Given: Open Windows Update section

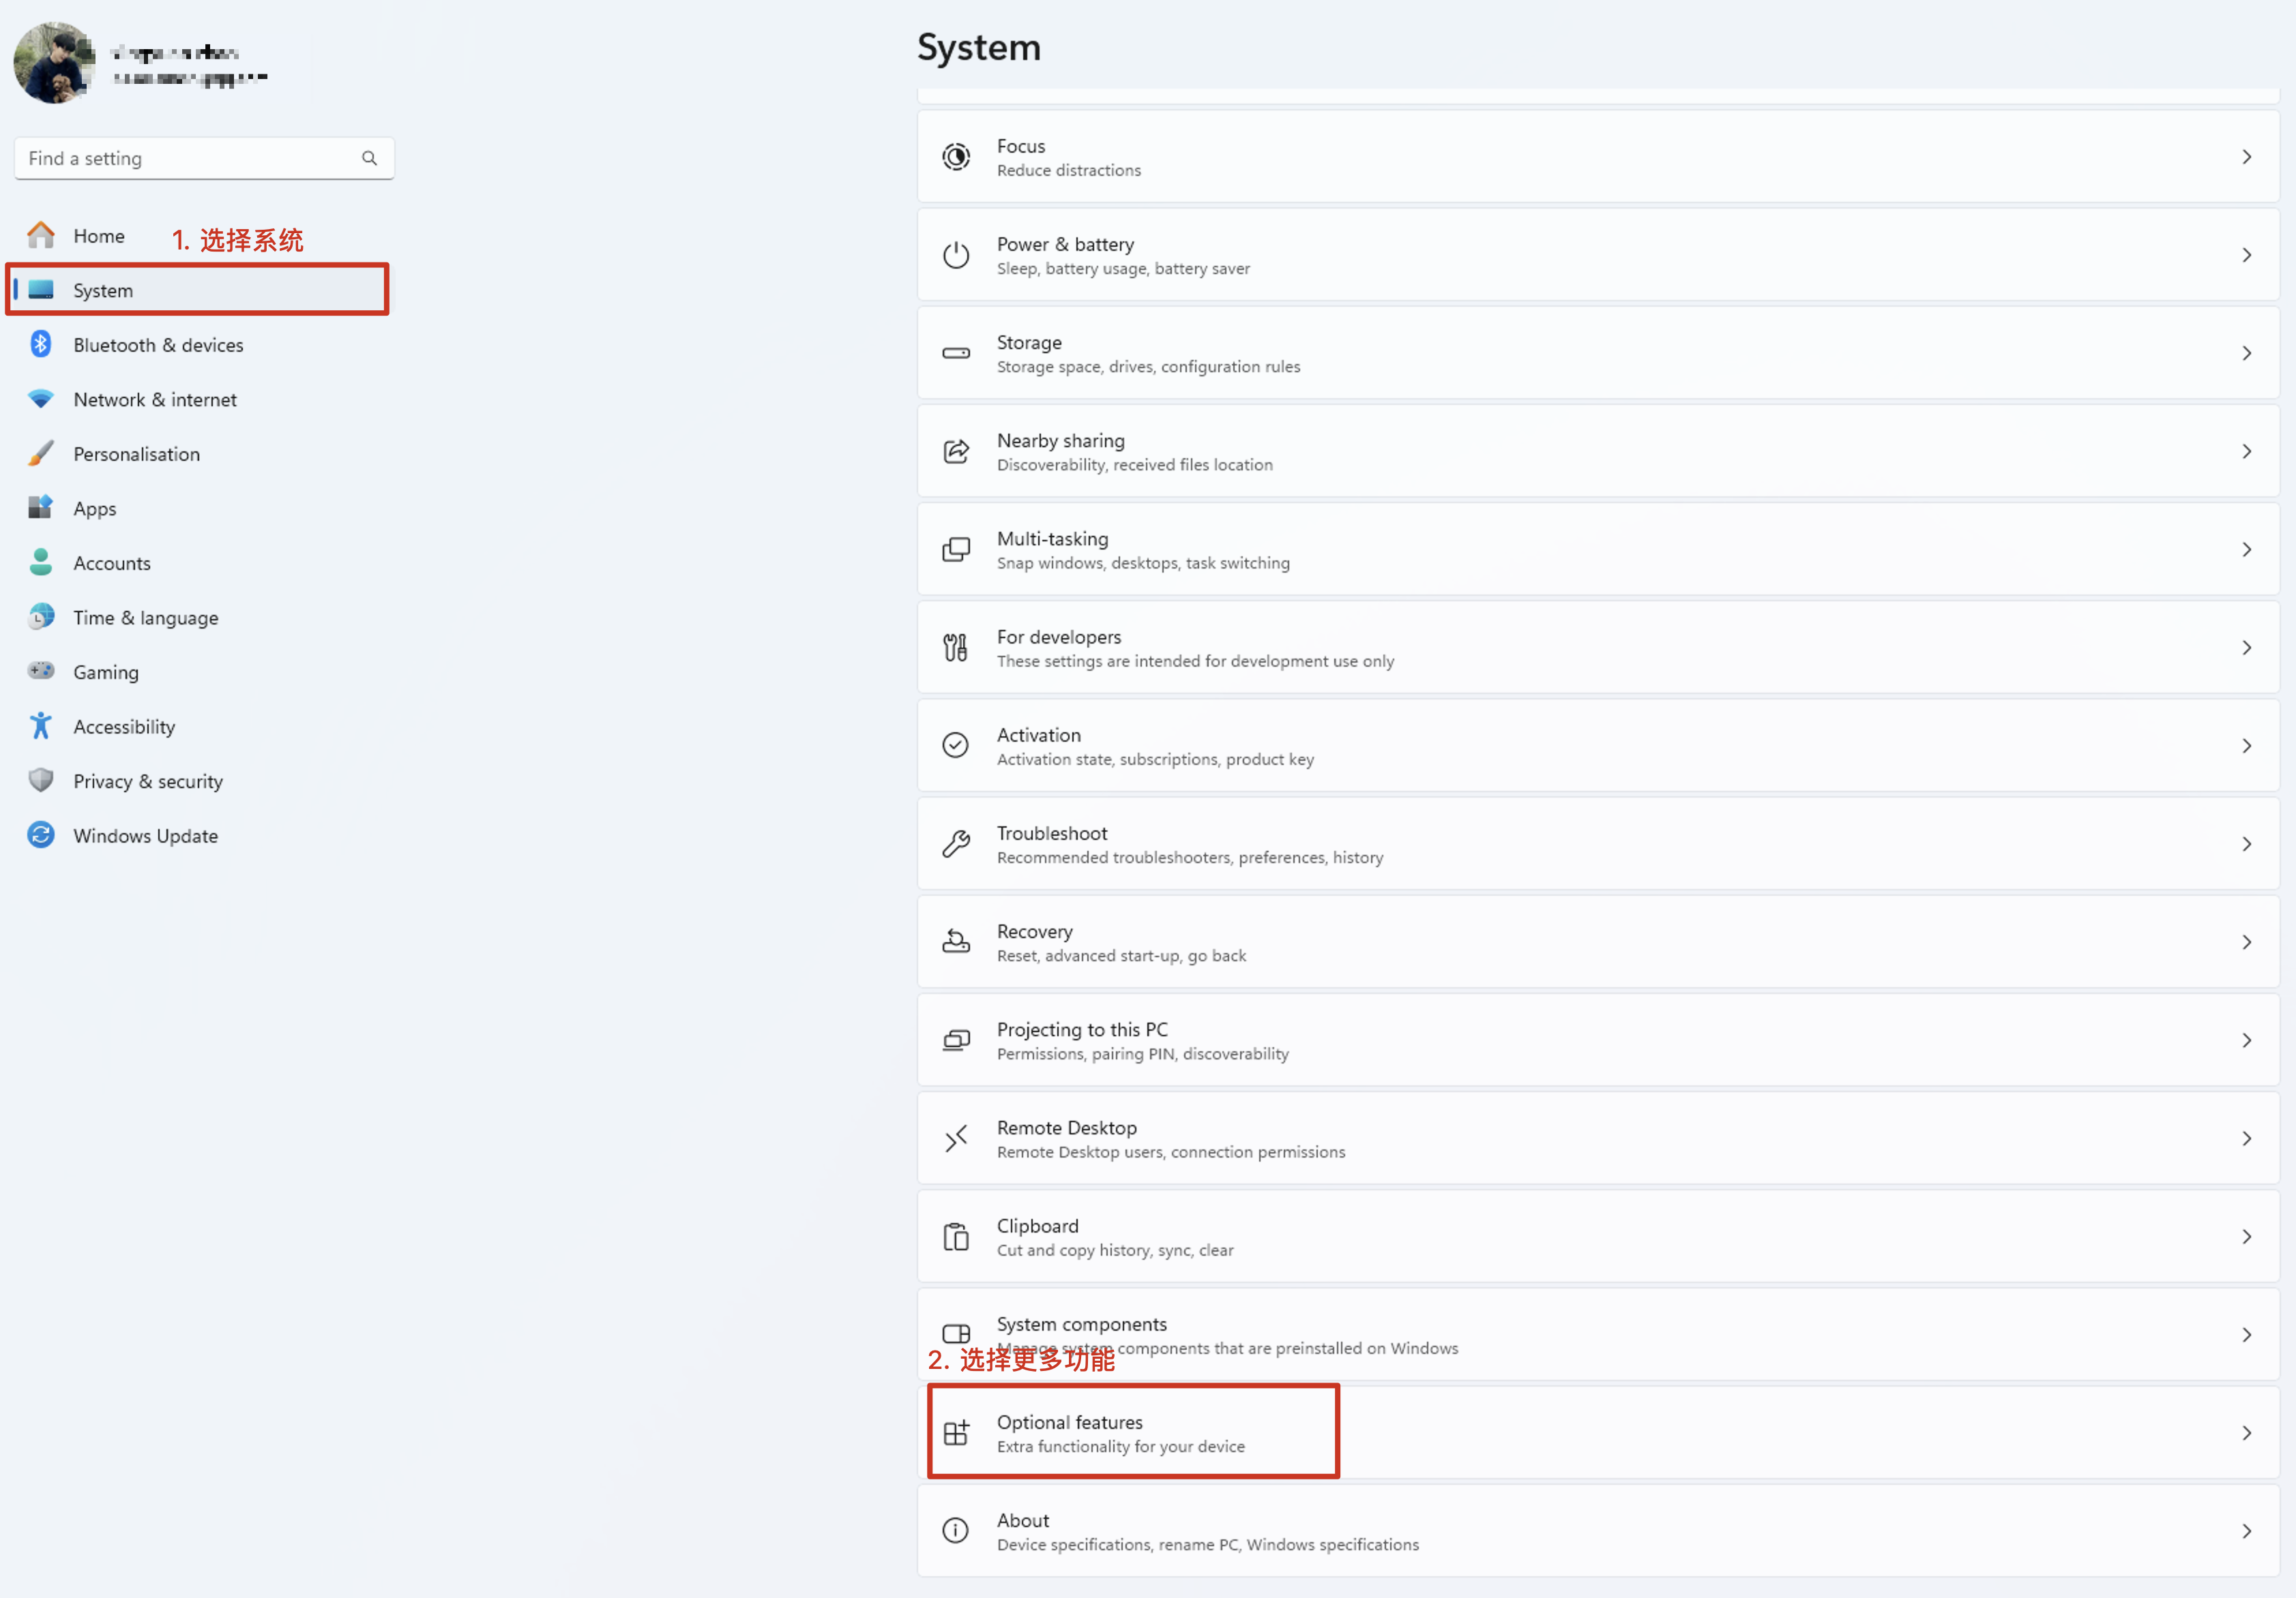Looking at the screenshot, I should (203, 834).
